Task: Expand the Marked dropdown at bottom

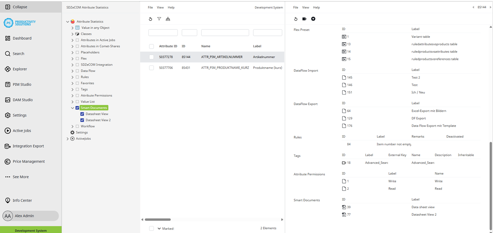Action: click(x=159, y=228)
